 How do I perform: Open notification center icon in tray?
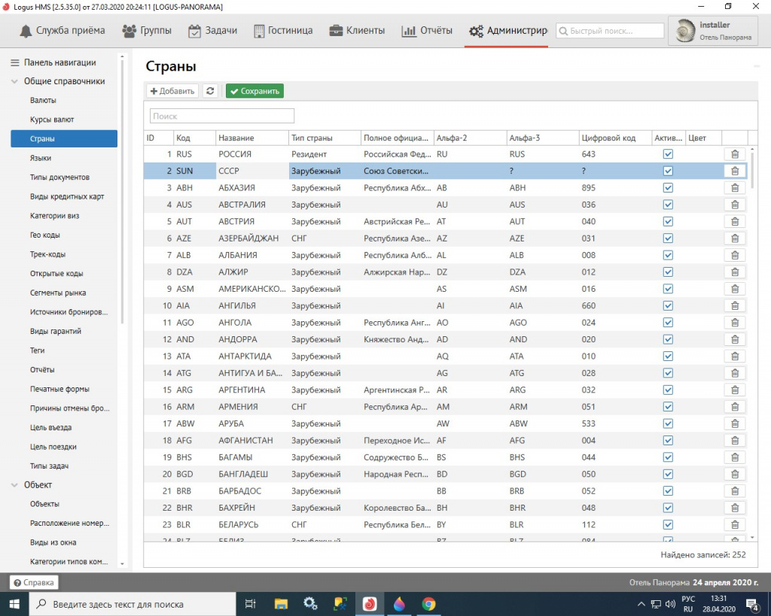click(x=752, y=604)
